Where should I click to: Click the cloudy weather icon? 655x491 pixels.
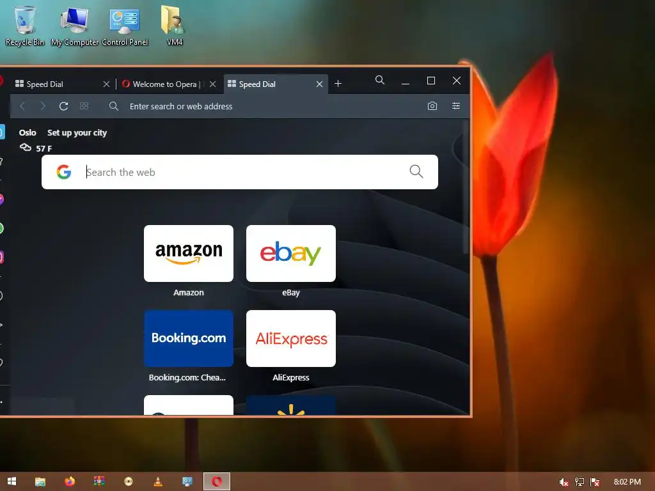coord(26,148)
